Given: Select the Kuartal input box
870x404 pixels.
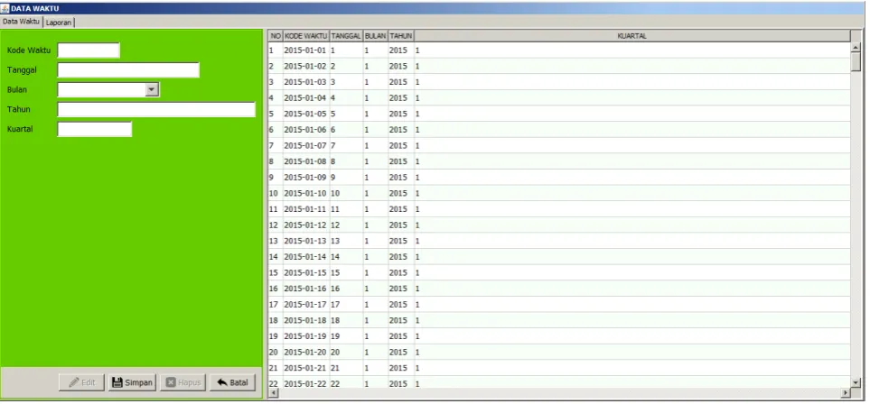Looking at the screenshot, I should pos(95,129).
